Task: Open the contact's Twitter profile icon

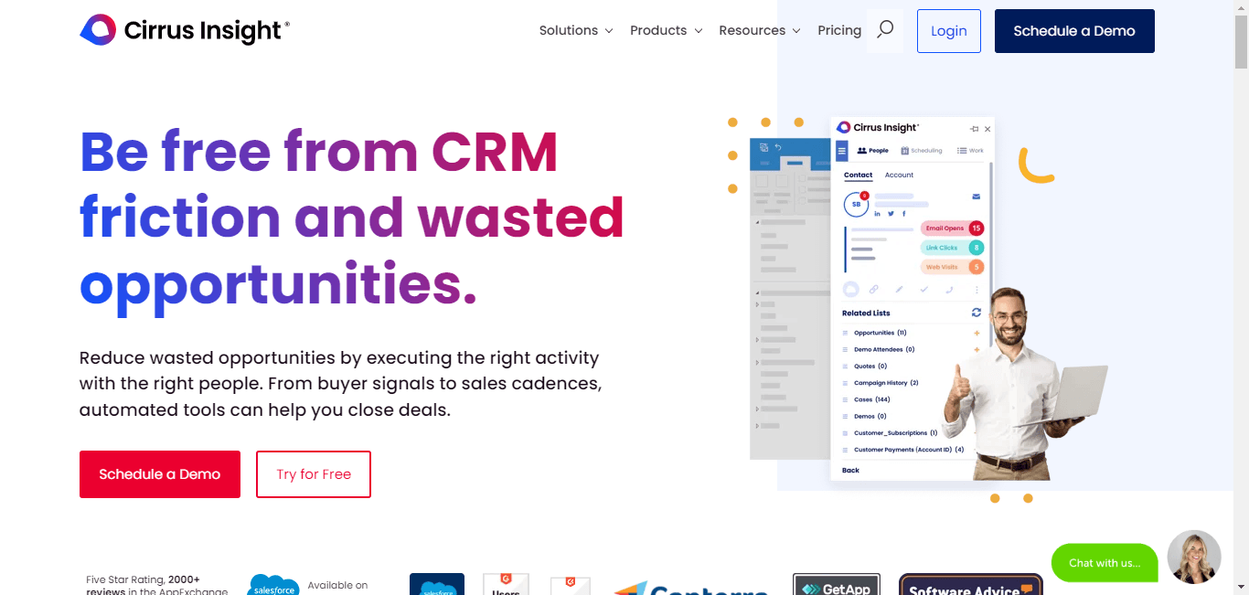Action: (x=891, y=213)
